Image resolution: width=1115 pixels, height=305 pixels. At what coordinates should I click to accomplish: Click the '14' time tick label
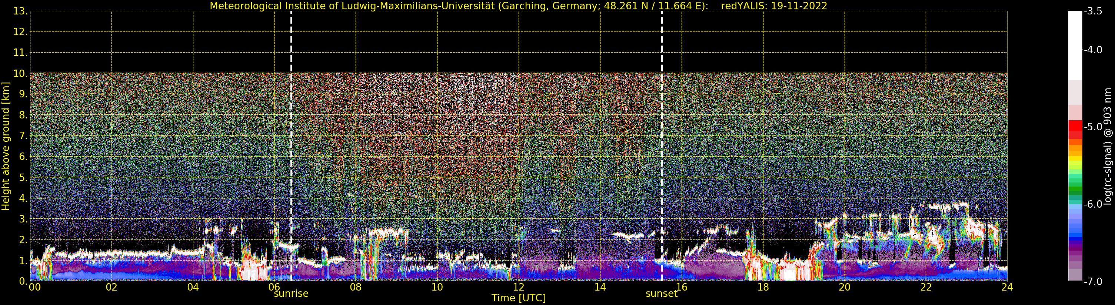600,287
